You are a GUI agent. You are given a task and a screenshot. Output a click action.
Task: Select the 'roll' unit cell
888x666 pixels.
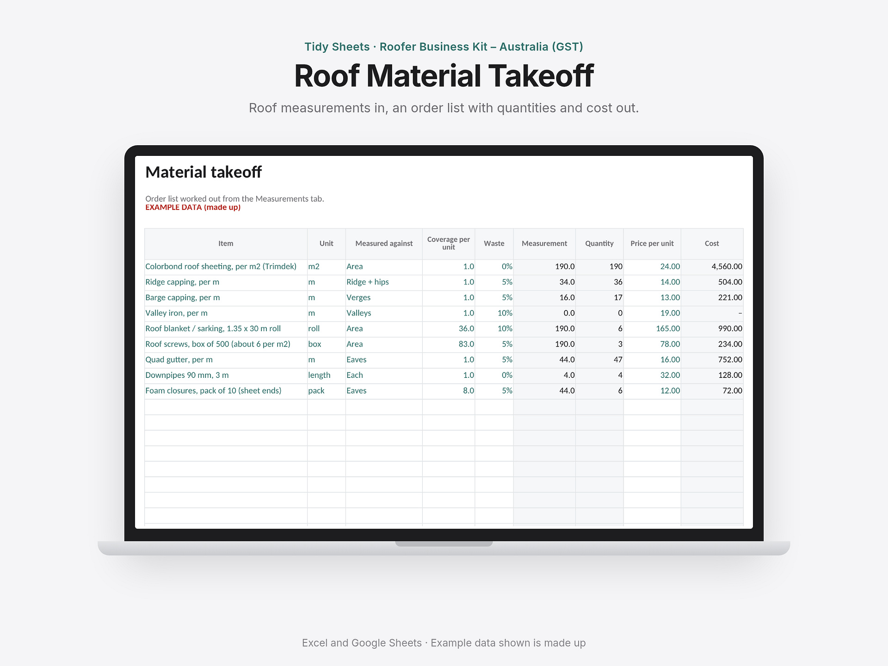[326, 329]
